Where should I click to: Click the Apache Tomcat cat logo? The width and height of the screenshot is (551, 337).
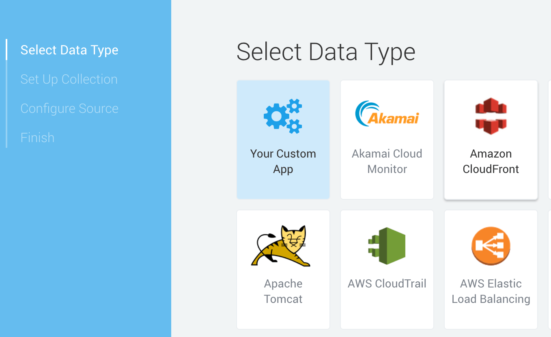pyautogui.click(x=281, y=246)
